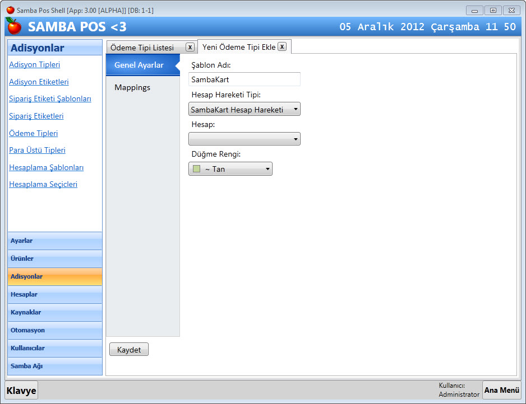Click the Ana Menü button
Screen dimensions: 526x404
tap(501, 390)
